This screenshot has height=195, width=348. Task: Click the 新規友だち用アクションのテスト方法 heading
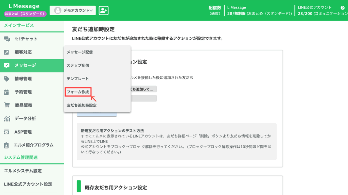click(x=112, y=131)
